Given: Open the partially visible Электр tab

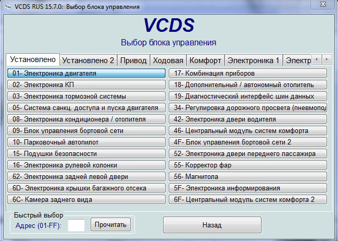Looking at the screenshot, I should 297,61.
